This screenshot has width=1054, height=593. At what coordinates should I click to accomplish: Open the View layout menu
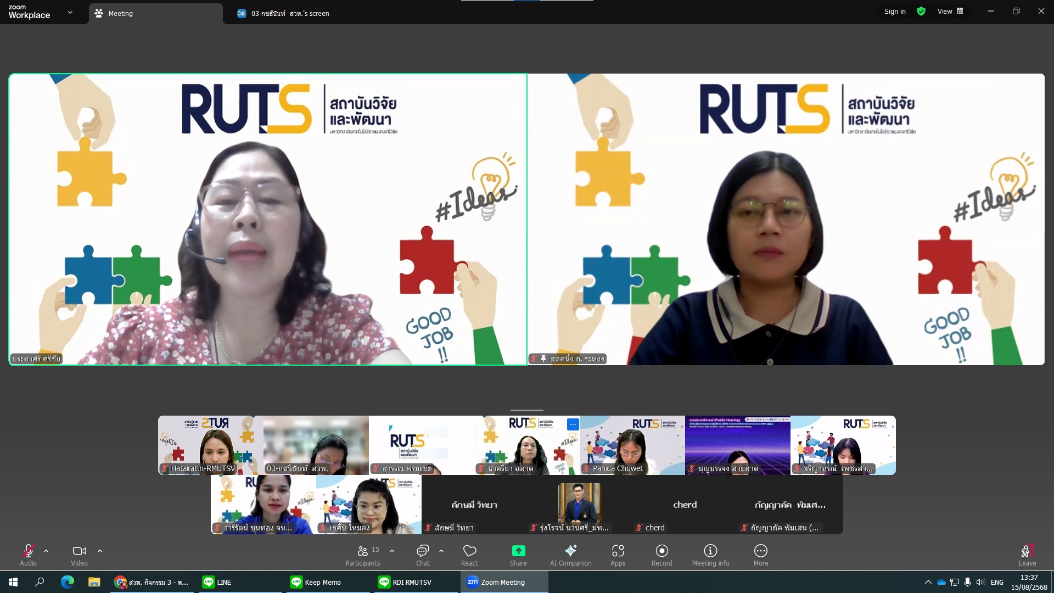pyautogui.click(x=950, y=11)
